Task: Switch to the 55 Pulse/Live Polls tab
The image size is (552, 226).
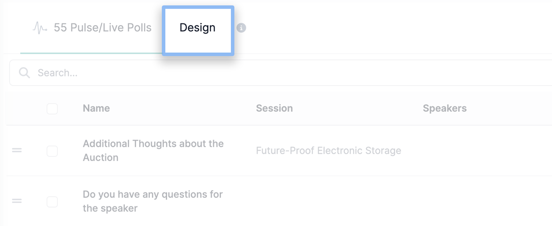Action: coord(92,28)
